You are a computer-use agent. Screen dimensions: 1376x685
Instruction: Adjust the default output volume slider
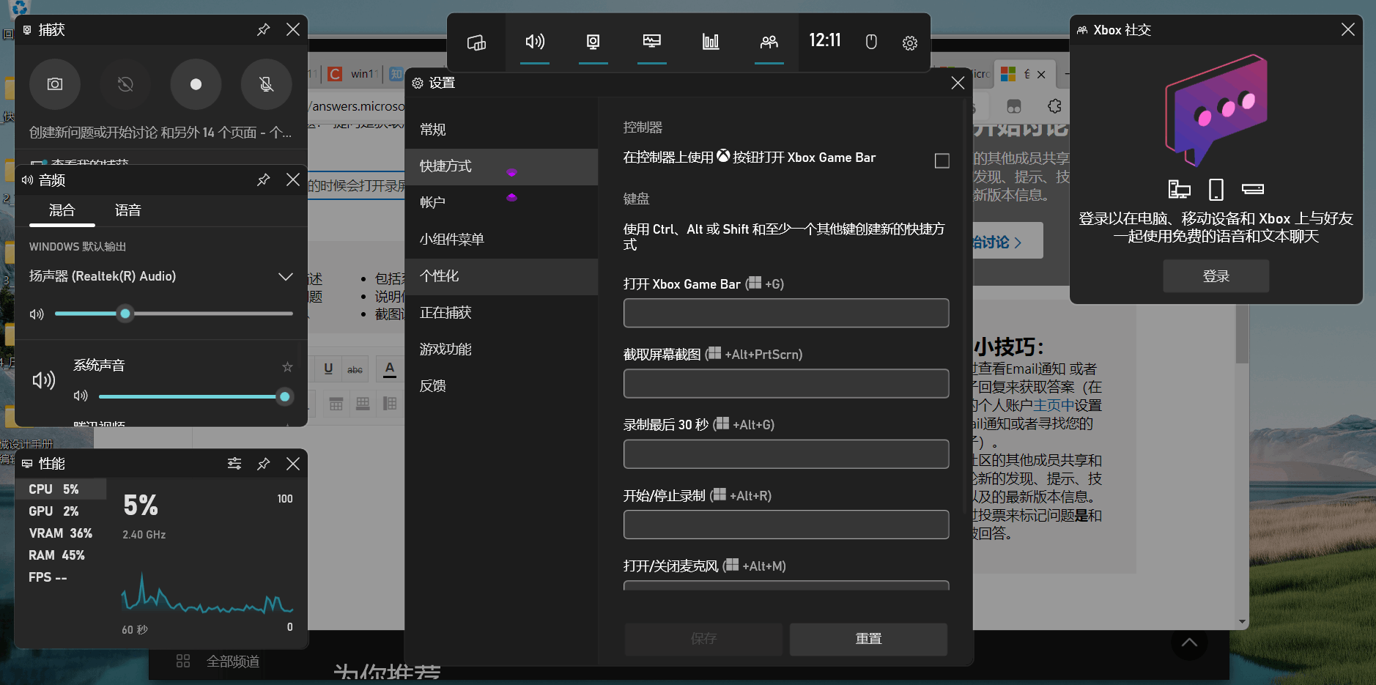pyautogui.click(x=174, y=314)
